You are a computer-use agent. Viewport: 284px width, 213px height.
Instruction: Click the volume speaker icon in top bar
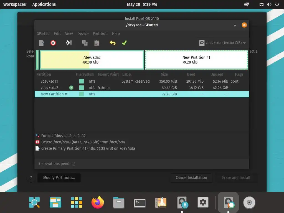(x=269, y=4)
